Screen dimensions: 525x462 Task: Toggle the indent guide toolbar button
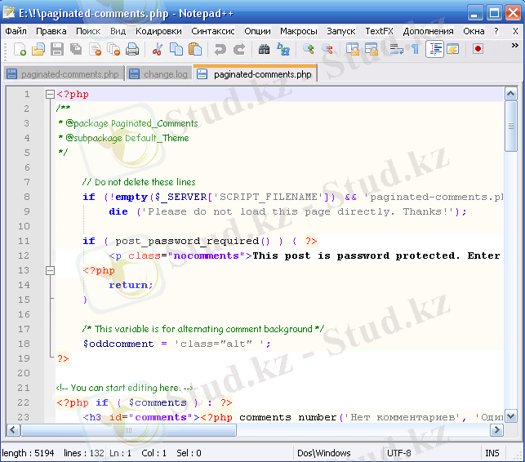(x=435, y=50)
